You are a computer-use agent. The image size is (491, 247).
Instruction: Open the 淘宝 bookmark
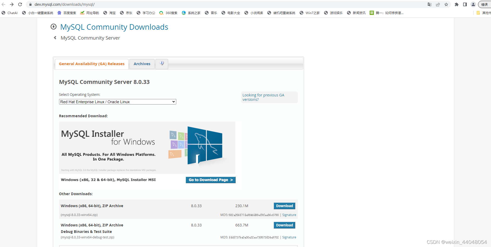[x=110, y=13]
